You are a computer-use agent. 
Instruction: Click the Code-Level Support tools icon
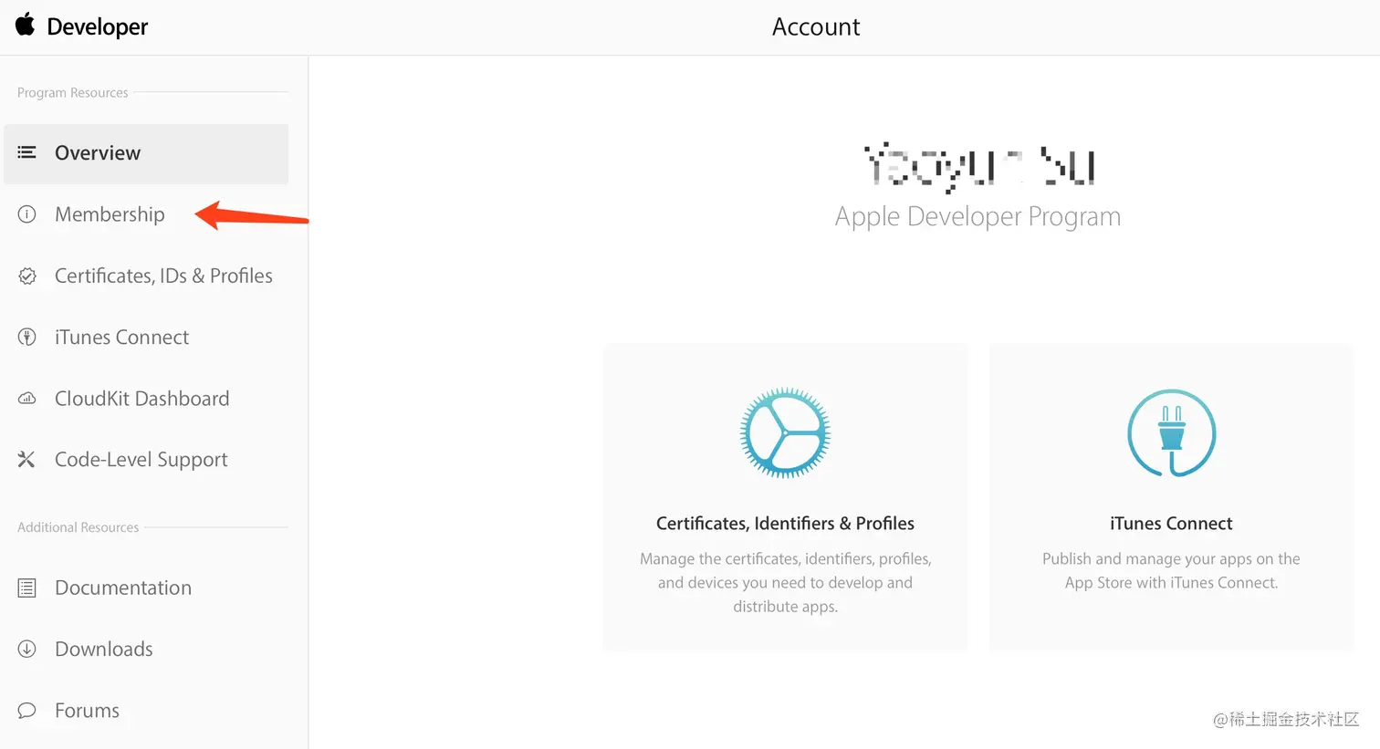tap(28, 459)
